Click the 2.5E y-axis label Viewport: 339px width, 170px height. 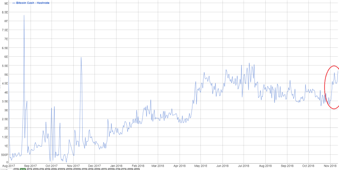point(5,118)
